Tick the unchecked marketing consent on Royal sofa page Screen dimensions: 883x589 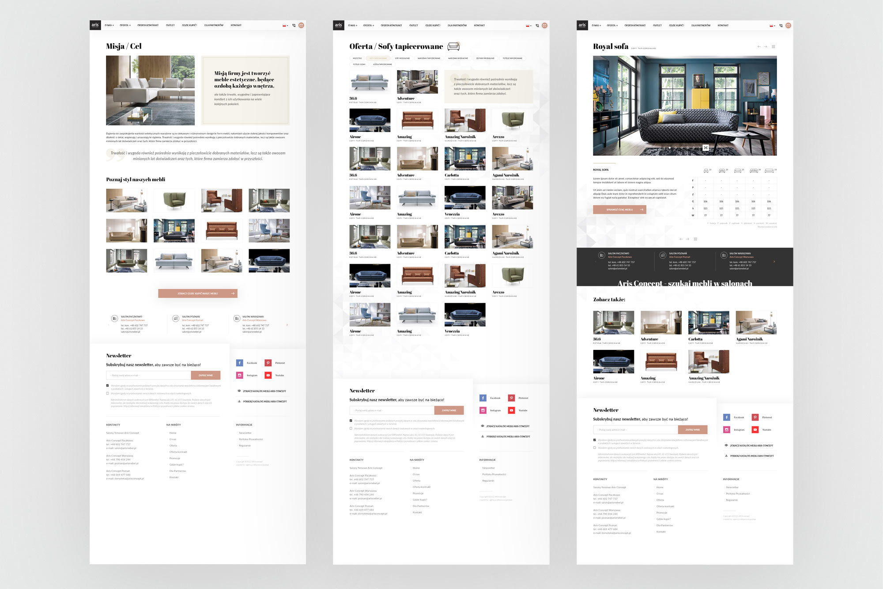click(x=595, y=448)
